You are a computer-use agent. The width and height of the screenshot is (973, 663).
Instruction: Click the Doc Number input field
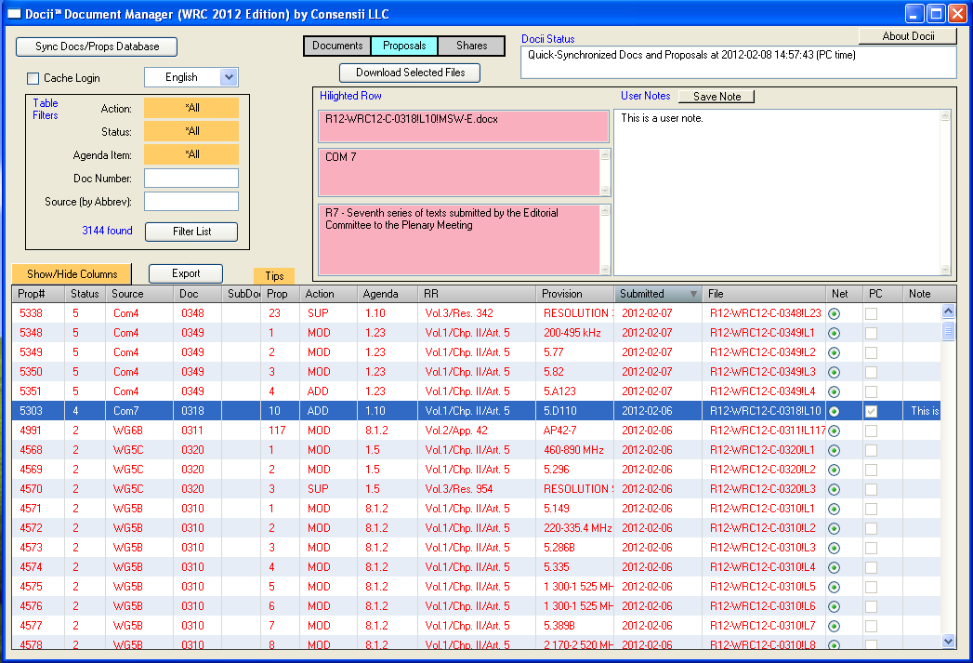click(191, 178)
